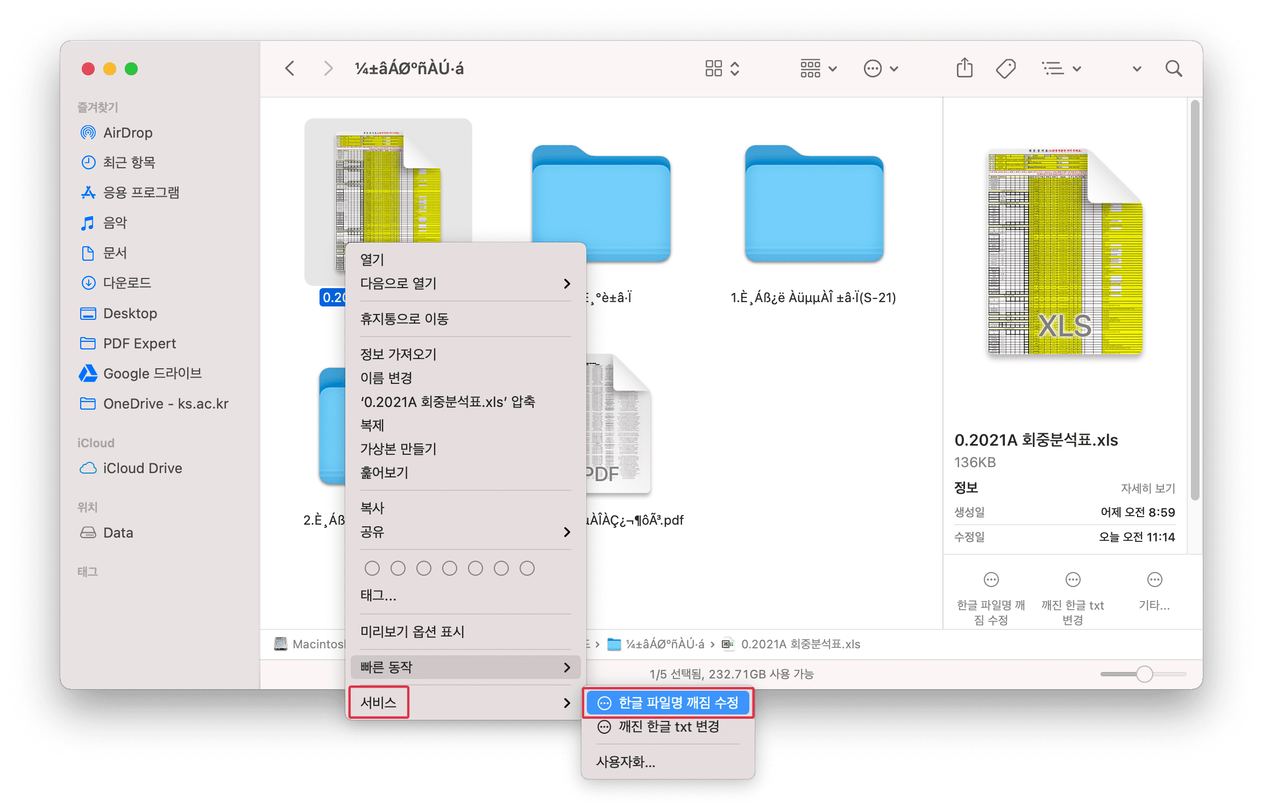
Task: Click Macintosh HD in path bar
Action: pos(309,644)
